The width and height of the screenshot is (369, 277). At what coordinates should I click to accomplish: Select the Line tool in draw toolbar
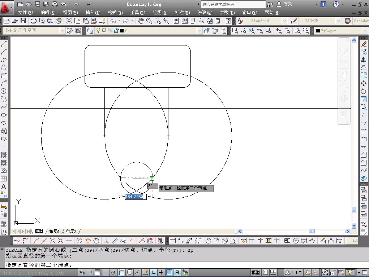click(x=4, y=44)
